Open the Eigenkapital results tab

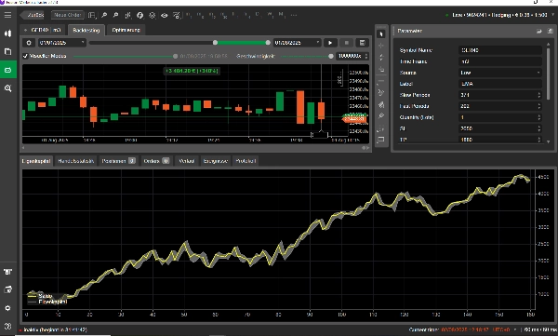tap(36, 161)
